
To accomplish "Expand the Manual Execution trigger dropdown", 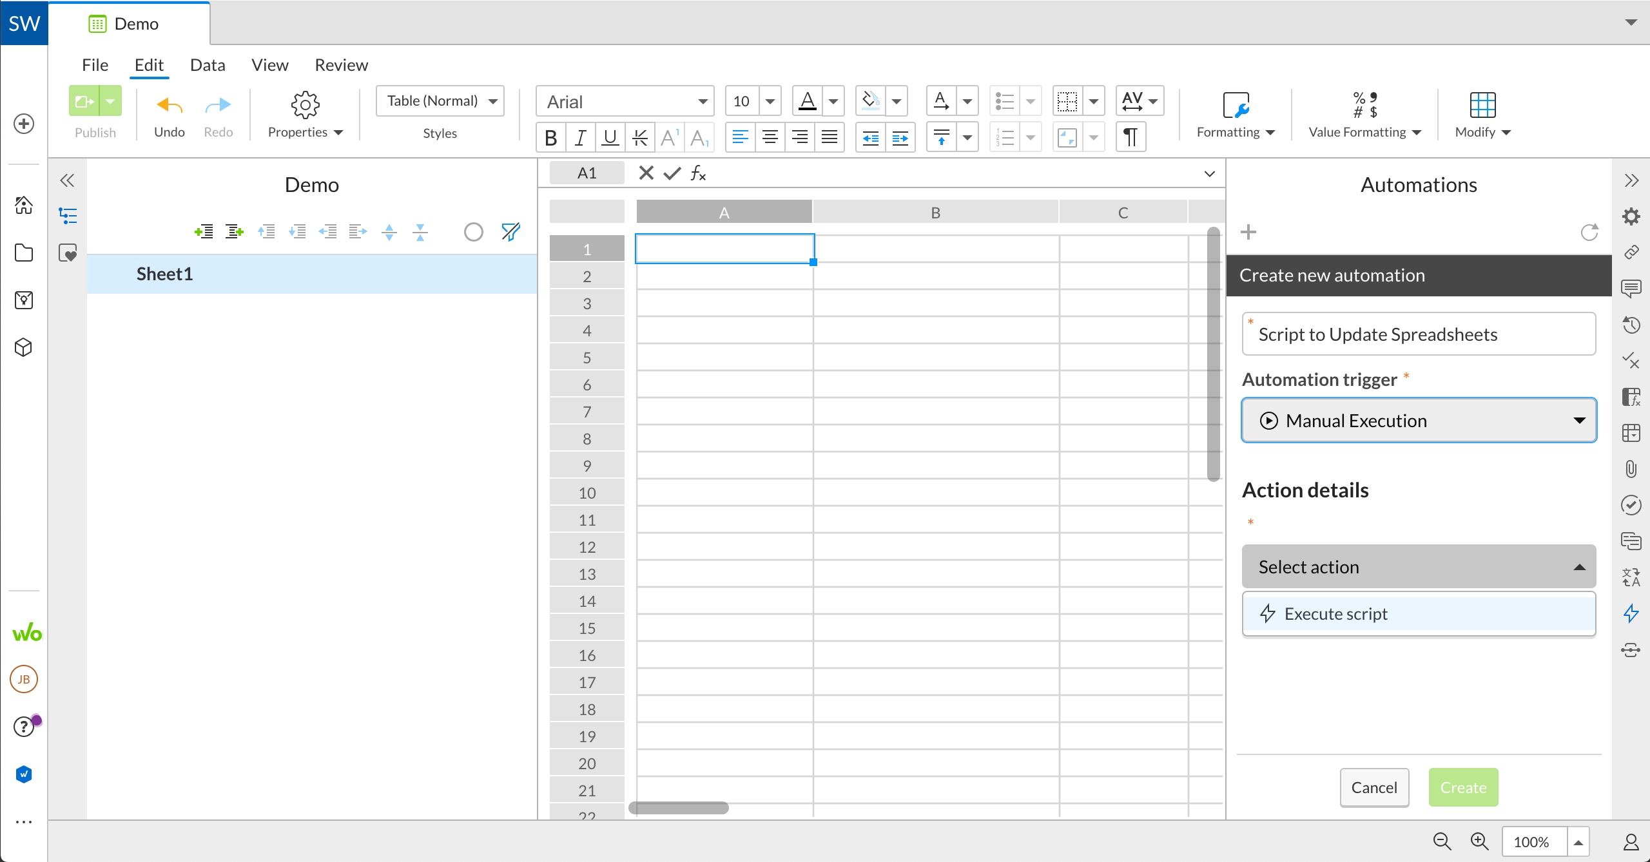I will [x=1419, y=421].
